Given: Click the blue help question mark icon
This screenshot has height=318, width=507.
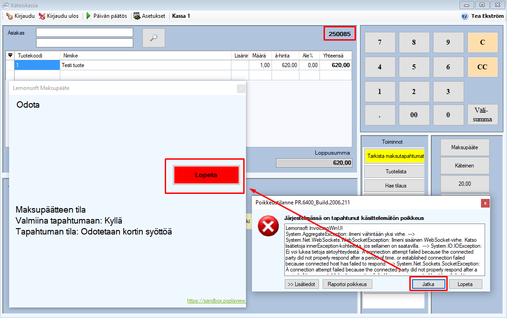Looking at the screenshot, I should 465,16.
